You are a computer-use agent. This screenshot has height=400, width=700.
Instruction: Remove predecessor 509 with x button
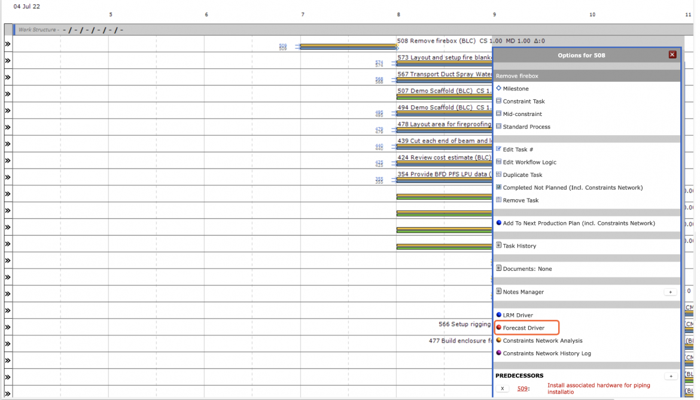(502, 389)
